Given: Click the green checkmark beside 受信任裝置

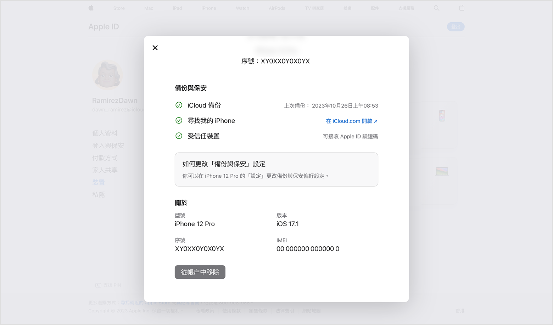Looking at the screenshot, I should 179,136.
